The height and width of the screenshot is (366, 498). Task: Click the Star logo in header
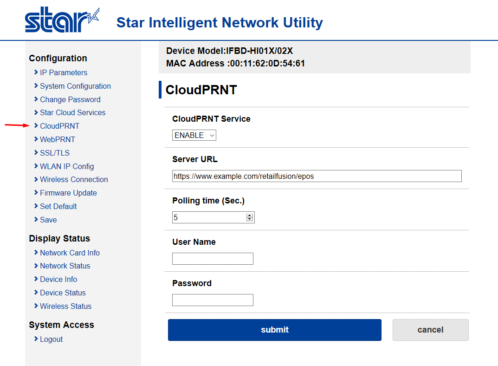62,20
